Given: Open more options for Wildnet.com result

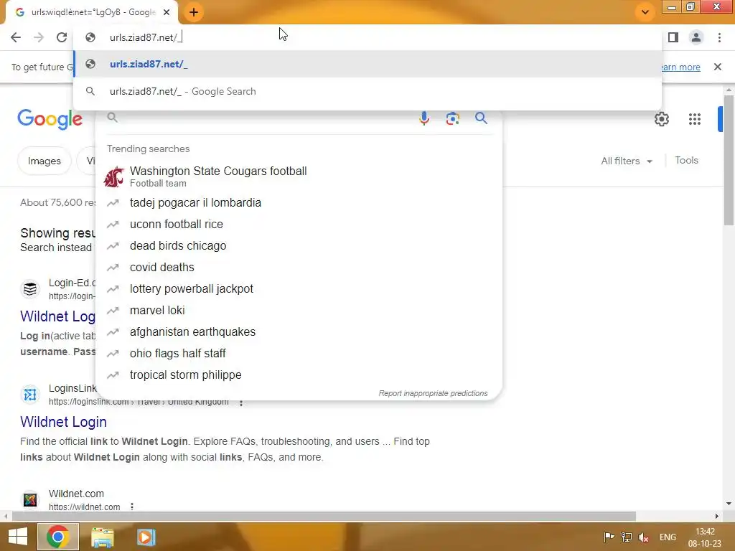Looking at the screenshot, I should 132,507.
